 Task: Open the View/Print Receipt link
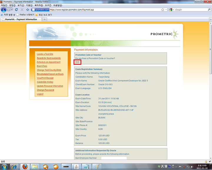click(x=45, y=78)
